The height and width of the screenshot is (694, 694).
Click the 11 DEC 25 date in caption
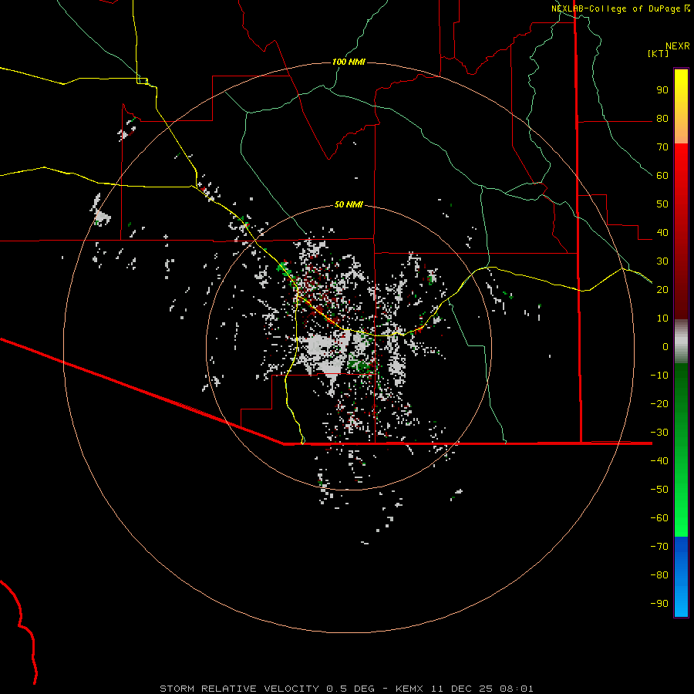tap(462, 689)
